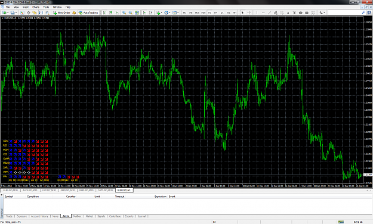Open the Tools menu

46,7
